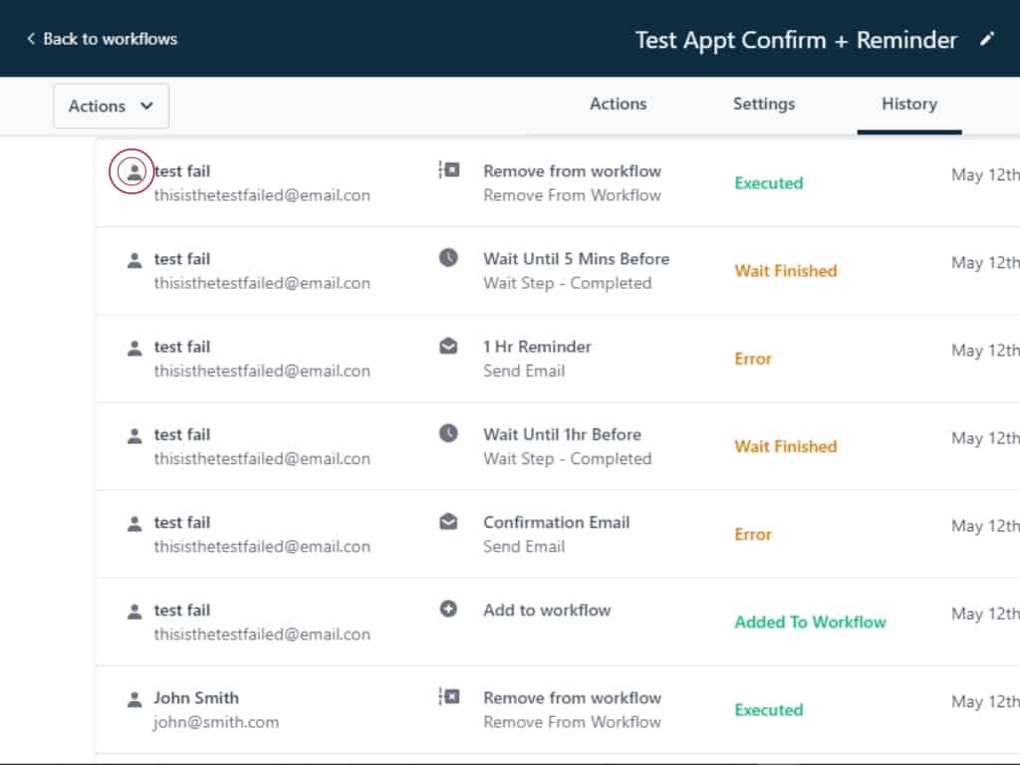Switch to the Actions tab
Viewport: 1020px width, 765px height.
(618, 104)
